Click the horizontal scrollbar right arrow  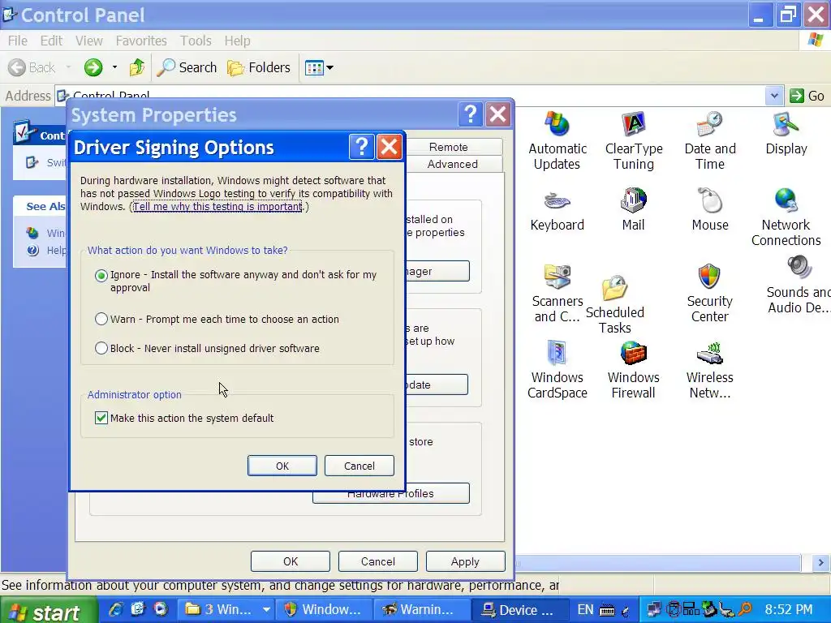[820, 563]
